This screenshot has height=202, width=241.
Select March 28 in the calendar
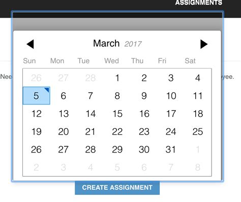[x=91, y=149]
